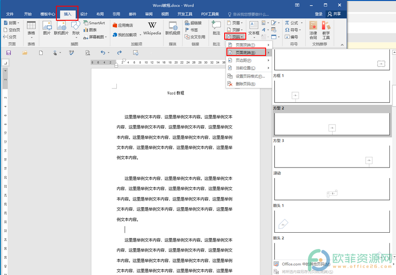Open the Shapes (形状) gallery
The image size is (396, 275).
tap(76, 30)
